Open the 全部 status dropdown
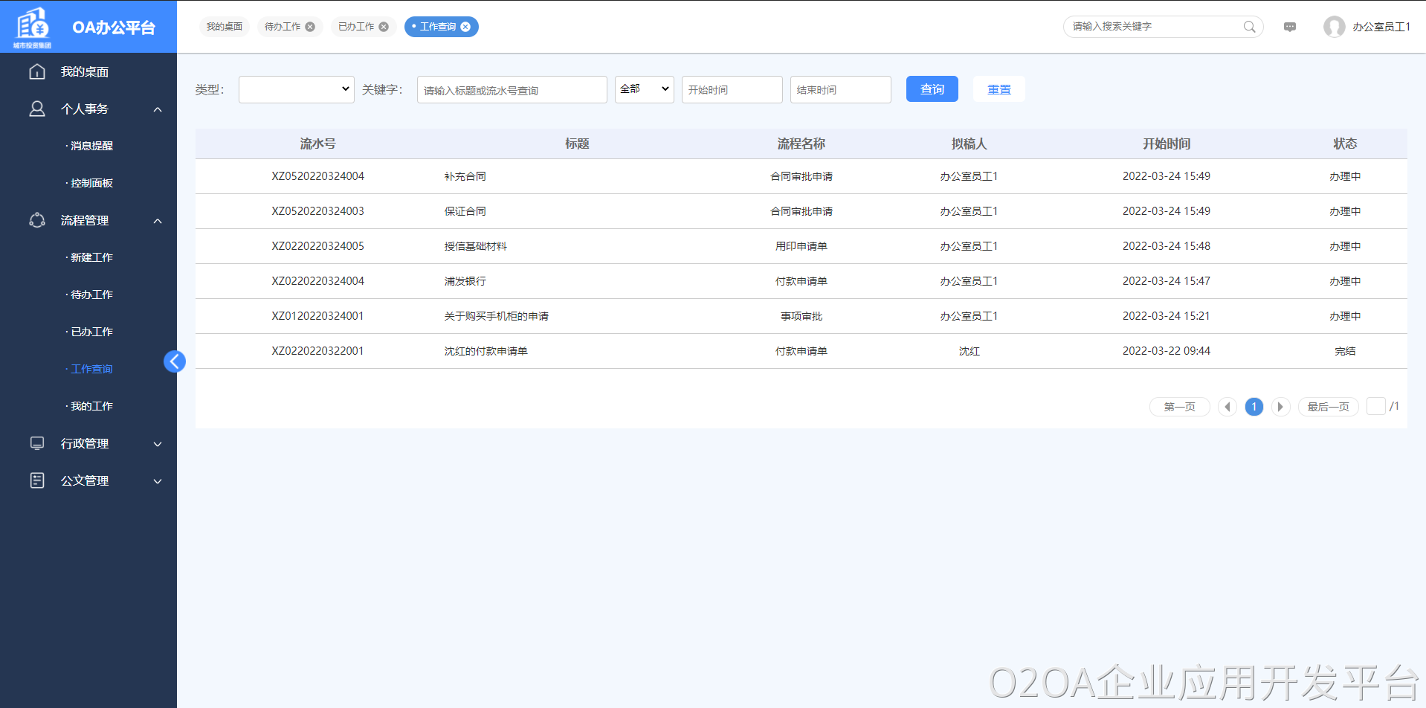Viewport: 1426px width, 708px height. (x=644, y=89)
